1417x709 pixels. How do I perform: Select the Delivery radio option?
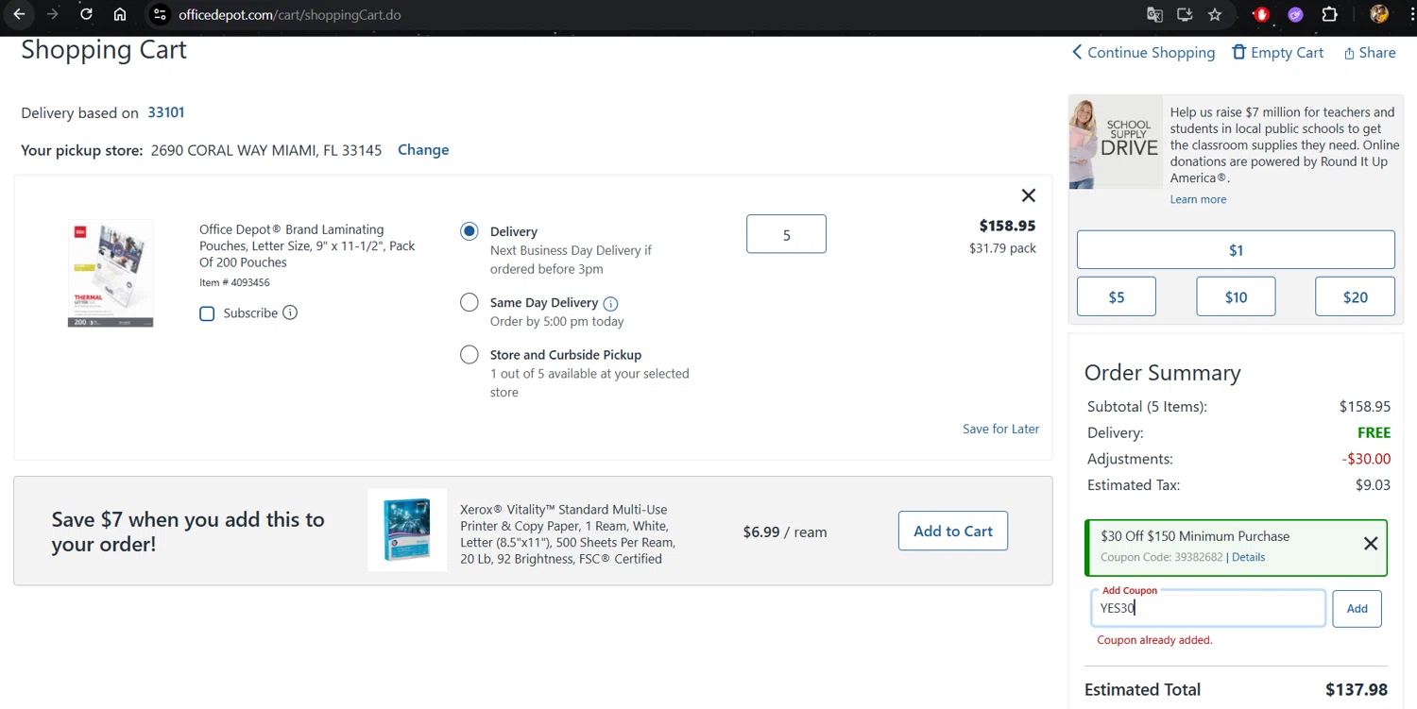pos(469,231)
